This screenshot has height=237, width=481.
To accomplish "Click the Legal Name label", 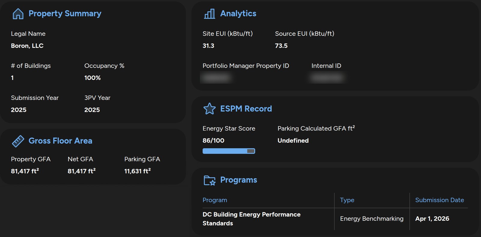I will [28, 34].
